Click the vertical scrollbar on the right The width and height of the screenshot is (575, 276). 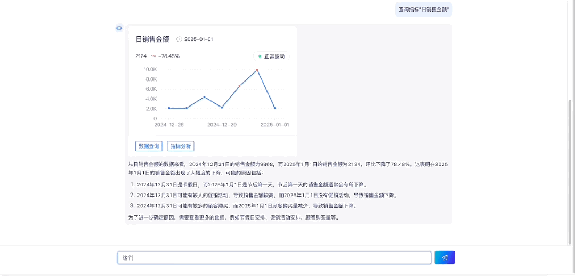coord(570,171)
